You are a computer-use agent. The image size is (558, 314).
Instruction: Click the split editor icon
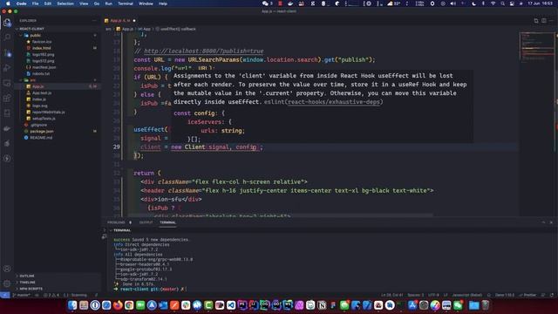point(544,21)
